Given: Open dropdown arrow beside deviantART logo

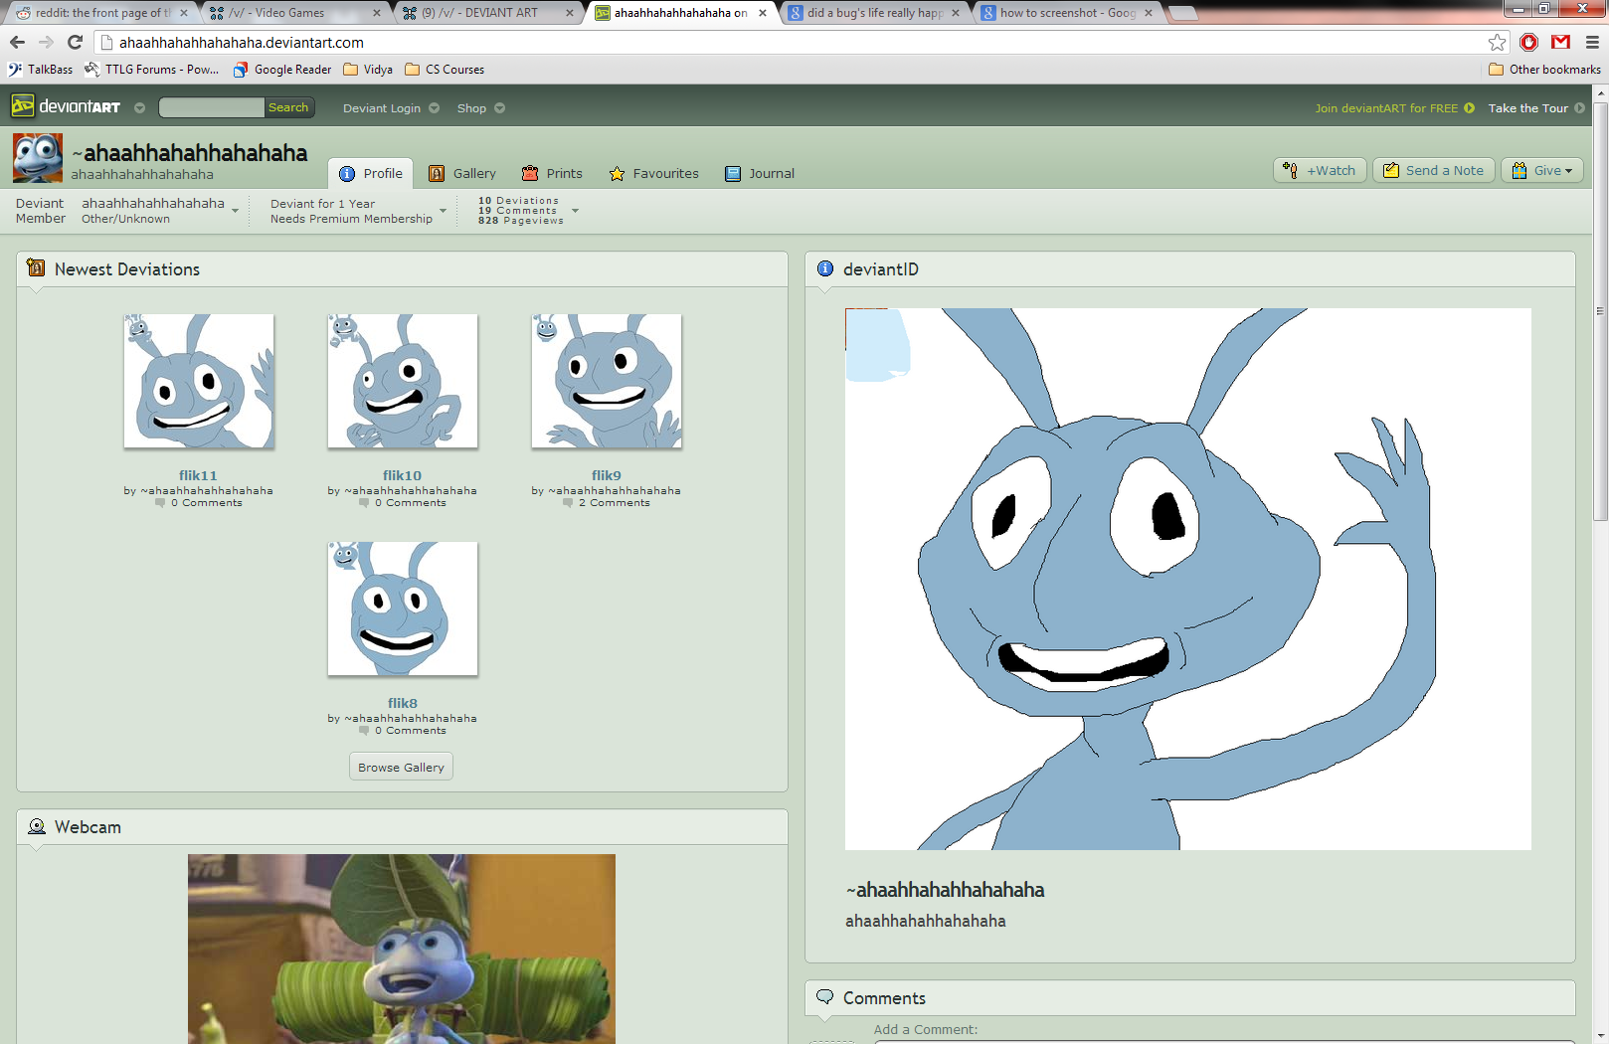Looking at the screenshot, I should point(139,107).
